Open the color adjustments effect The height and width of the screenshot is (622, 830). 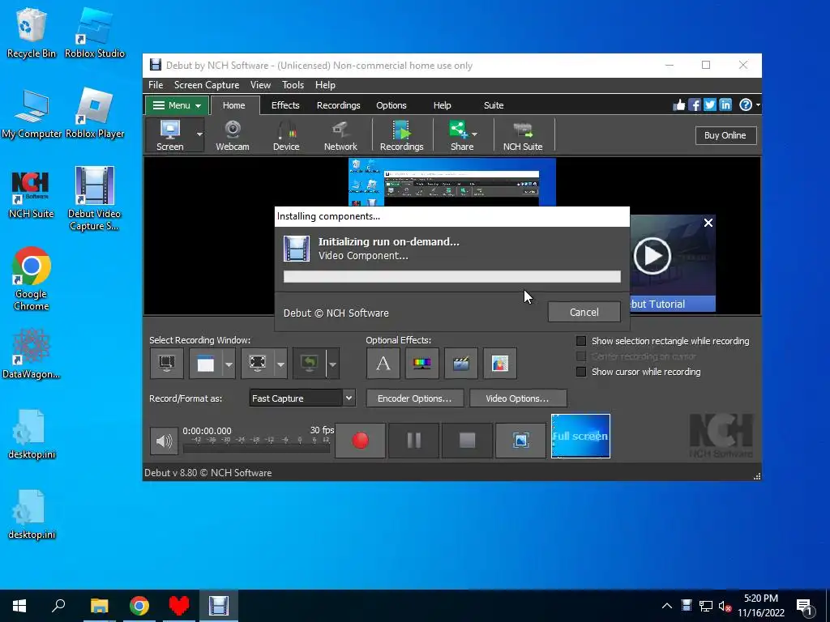421,364
